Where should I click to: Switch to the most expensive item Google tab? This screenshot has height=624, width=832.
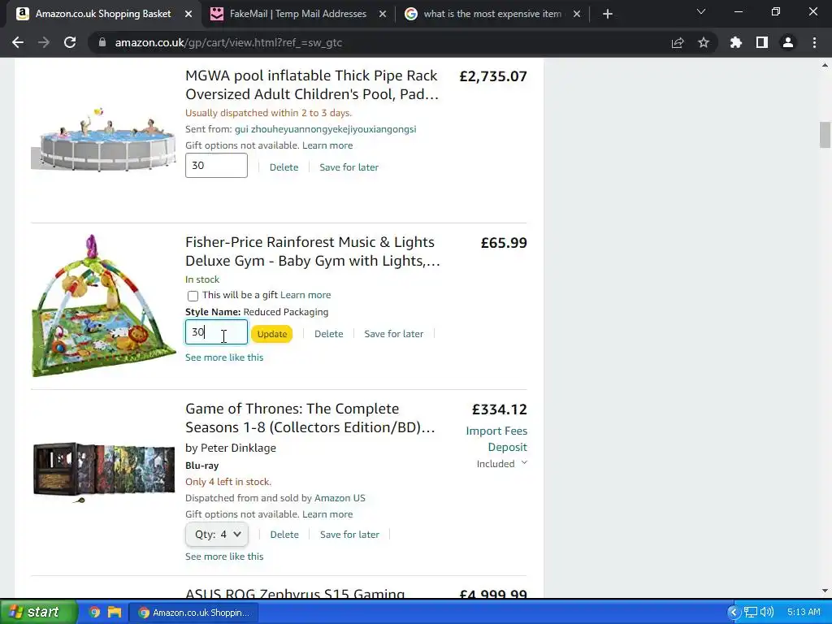(492, 14)
